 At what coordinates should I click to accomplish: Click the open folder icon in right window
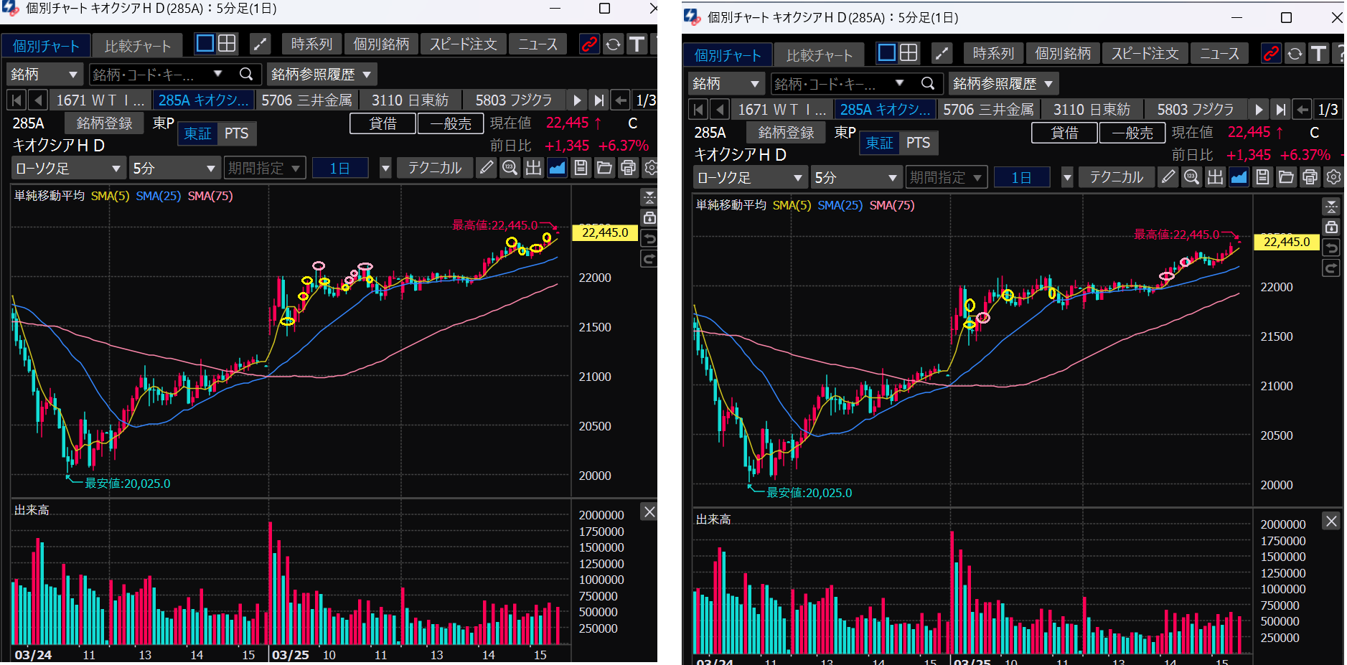pyautogui.click(x=1286, y=177)
